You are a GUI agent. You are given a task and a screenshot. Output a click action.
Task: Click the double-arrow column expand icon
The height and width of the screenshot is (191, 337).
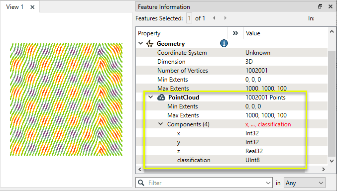[x=235, y=33]
